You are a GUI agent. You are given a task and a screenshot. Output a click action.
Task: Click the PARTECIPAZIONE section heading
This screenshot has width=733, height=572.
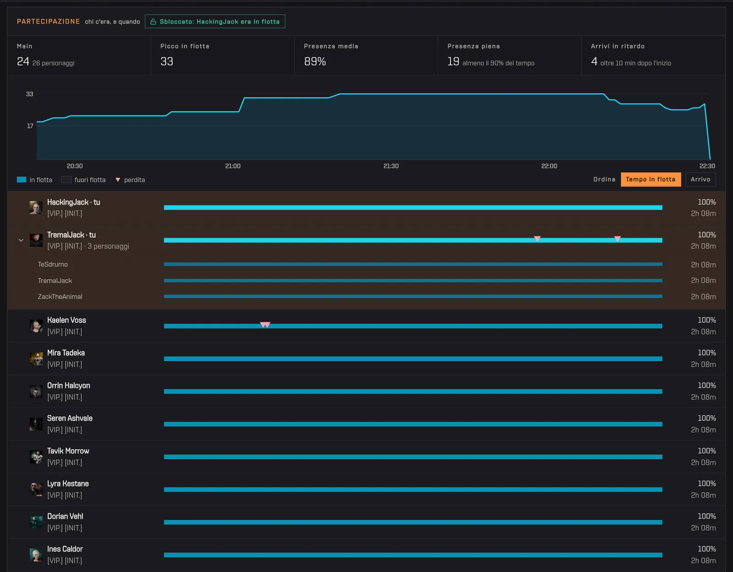pos(49,22)
